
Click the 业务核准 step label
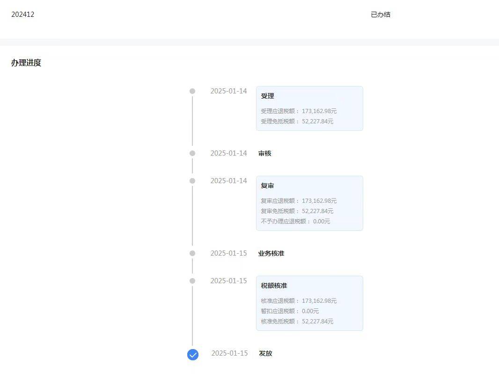271,253
